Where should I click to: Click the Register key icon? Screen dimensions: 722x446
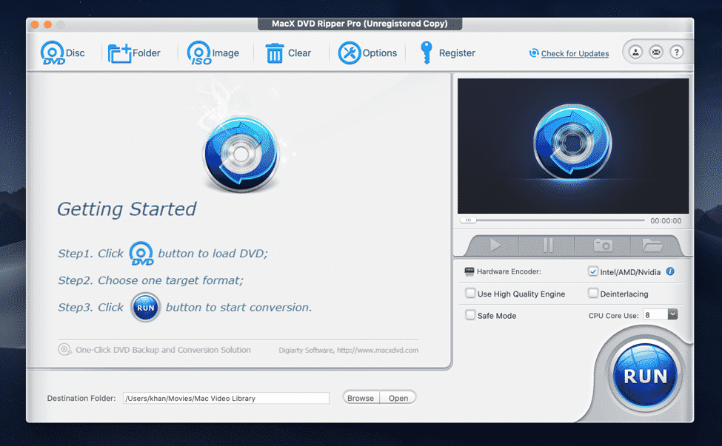pyautogui.click(x=427, y=53)
